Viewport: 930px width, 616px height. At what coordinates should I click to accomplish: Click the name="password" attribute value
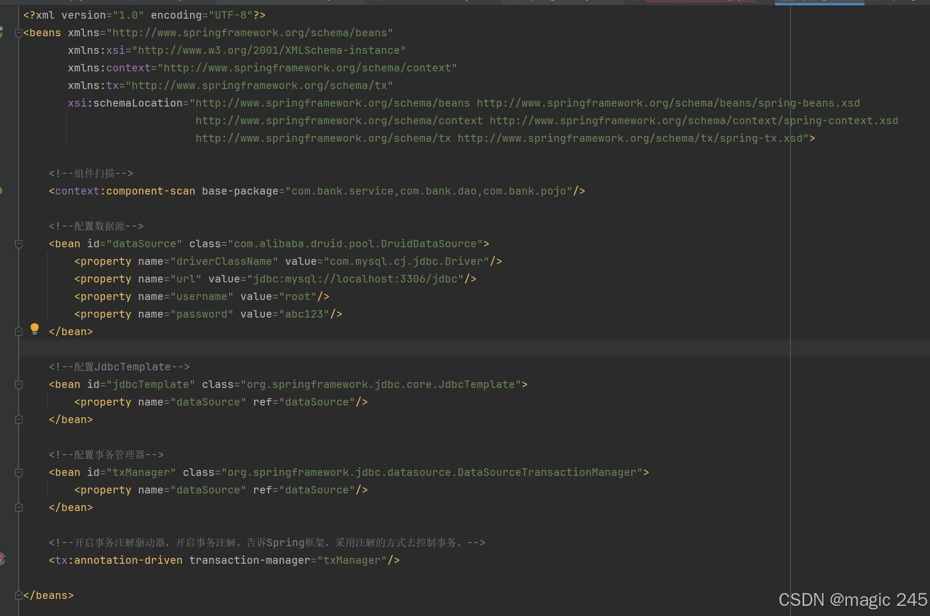(x=202, y=314)
